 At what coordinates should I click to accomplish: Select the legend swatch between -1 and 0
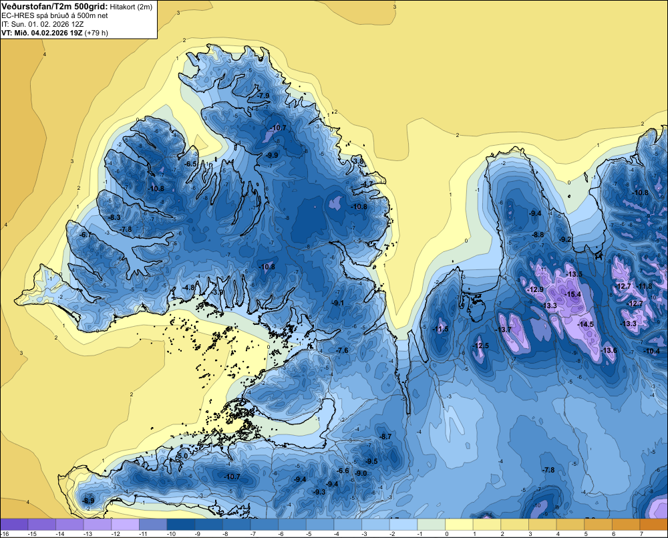point(432,525)
